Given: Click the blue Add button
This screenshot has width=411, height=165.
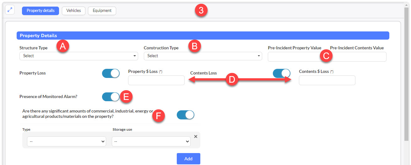Looking at the screenshot, I should pos(188,159).
